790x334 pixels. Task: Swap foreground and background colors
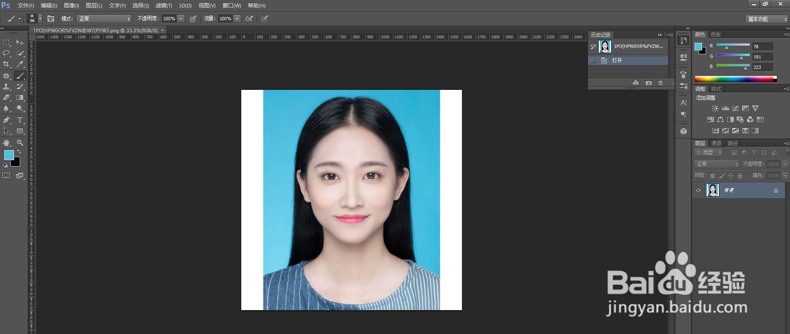(19, 152)
